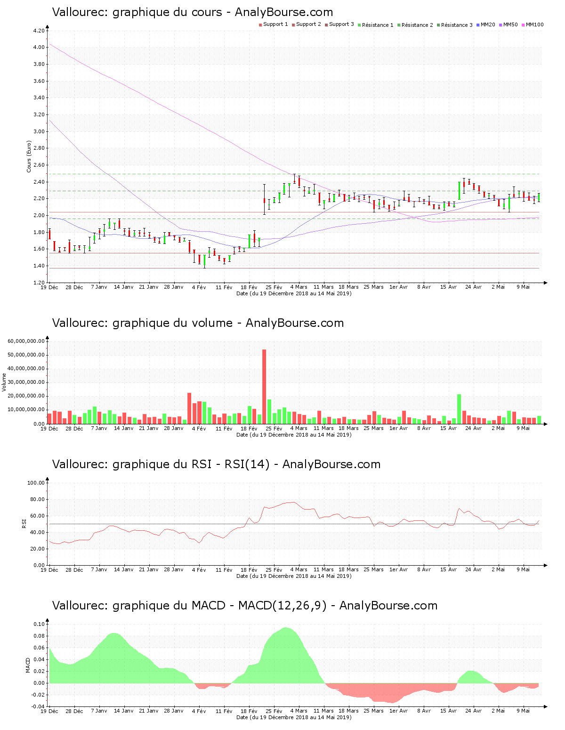
Task: Click the MM50 purple legend swatch
Action: coord(501,24)
